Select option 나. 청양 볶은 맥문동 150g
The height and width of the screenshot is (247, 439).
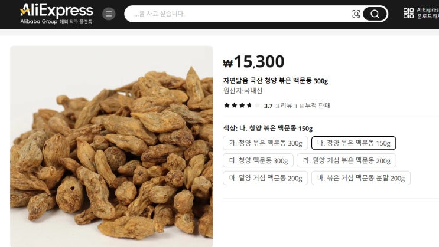point(353,143)
